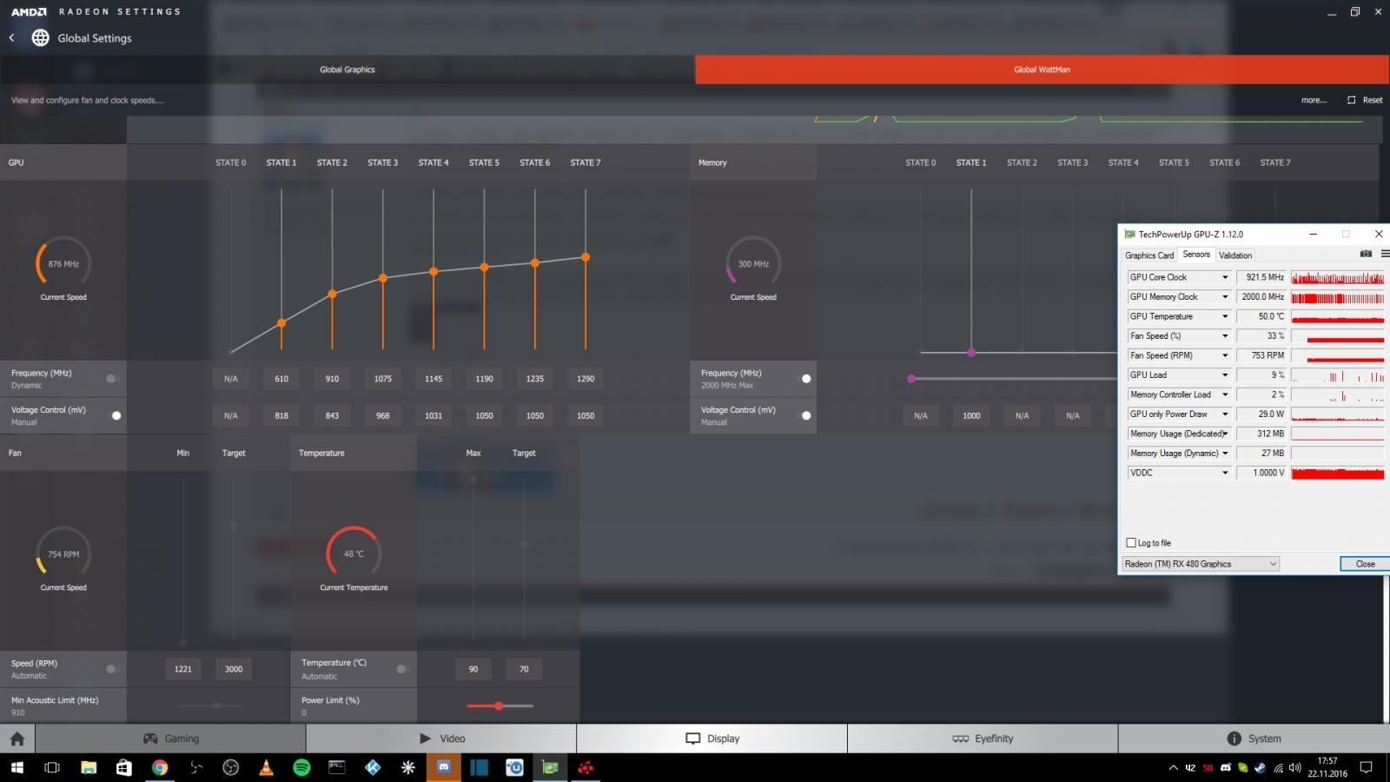1390x782 pixels.
Task: Open Task View in the taskbar
Action: coord(52,767)
